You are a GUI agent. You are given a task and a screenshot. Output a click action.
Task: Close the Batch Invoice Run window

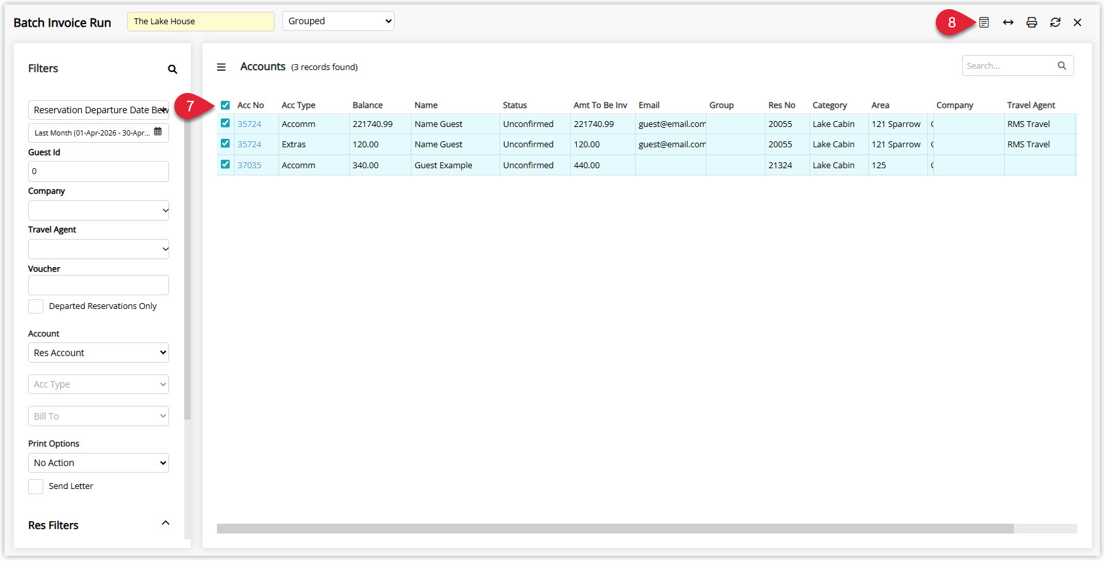coord(1077,22)
